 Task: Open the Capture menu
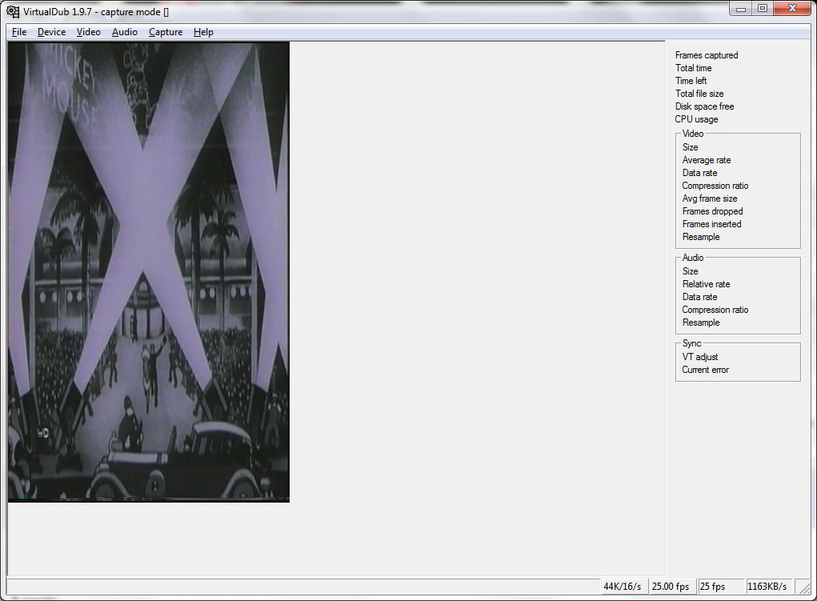(x=166, y=32)
